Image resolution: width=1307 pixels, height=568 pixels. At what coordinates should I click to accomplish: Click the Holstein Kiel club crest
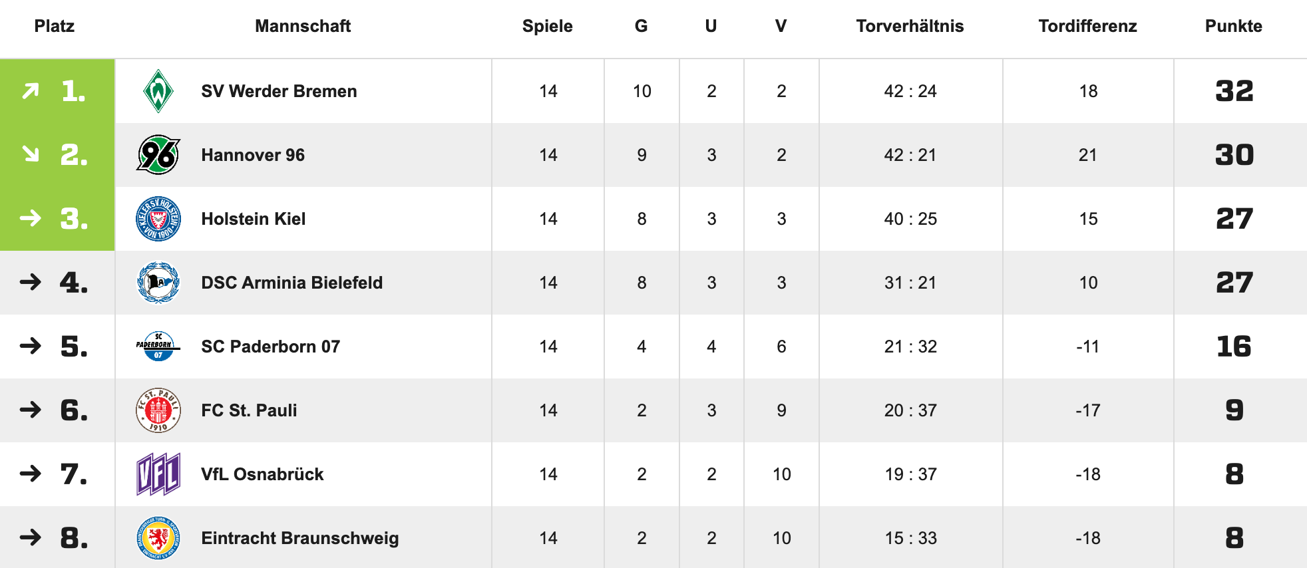coord(158,219)
